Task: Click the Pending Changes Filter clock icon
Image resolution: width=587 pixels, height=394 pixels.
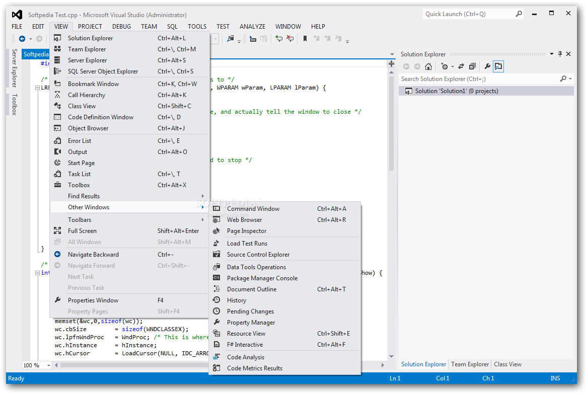Action: pos(445,66)
